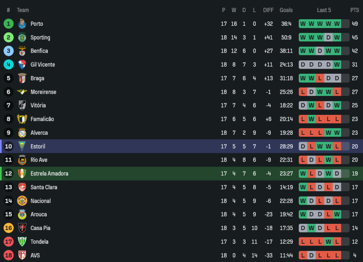Open the Estrela Amadora team link
The width and height of the screenshot is (363, 262).
(49, 174)
